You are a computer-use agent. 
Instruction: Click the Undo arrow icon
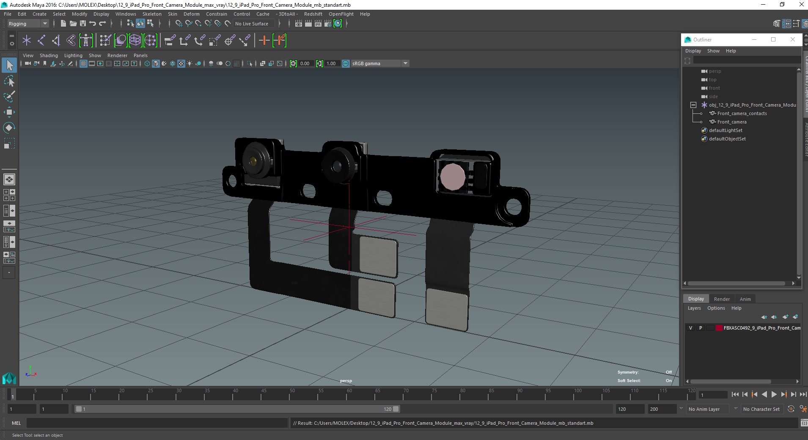93,24
